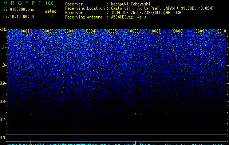Click the 0603 time marker
229x145 pixels.
point(69,31)
